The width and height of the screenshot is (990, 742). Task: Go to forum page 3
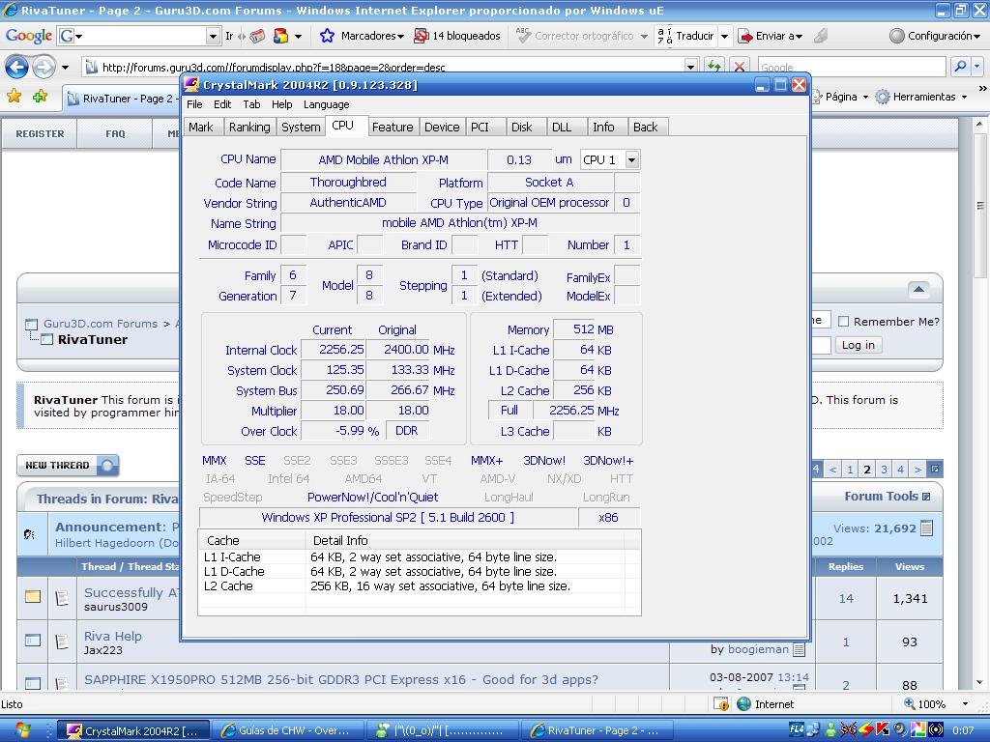tap(884, 470)
